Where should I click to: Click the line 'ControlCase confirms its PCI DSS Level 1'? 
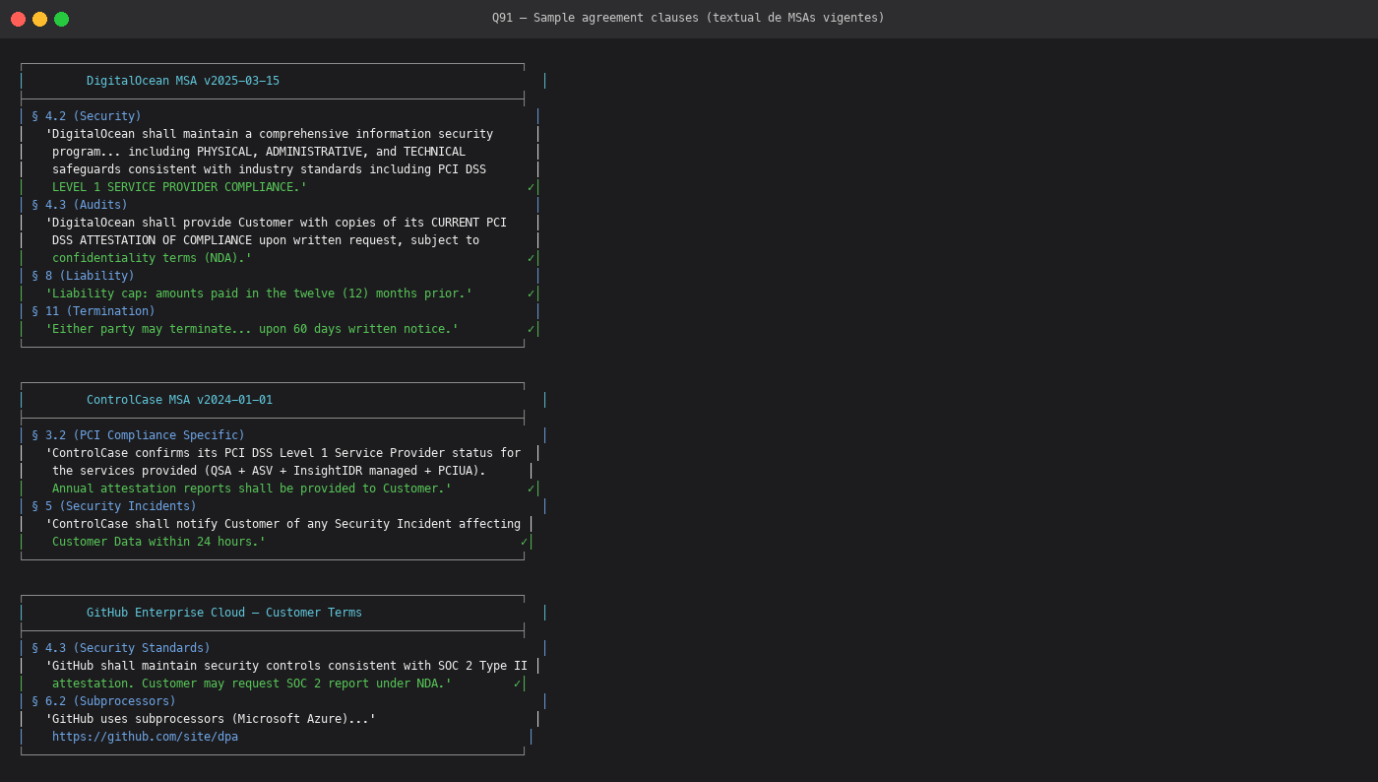(x=283, y=453)
